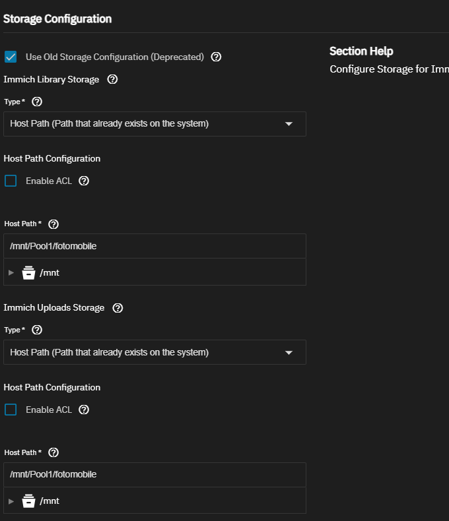The height and width of the screenshot is (521, 449).
Task: Click help icon next to Use Old Storage Configuration
Action: [x=216, y=57]
